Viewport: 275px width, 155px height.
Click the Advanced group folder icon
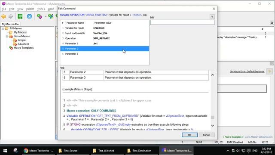[x=15, y=44]
